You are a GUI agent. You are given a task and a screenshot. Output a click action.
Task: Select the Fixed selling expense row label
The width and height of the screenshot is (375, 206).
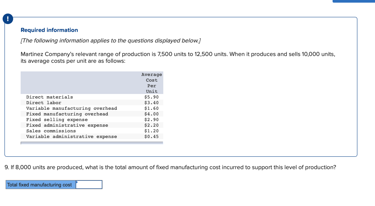[57, 120]
